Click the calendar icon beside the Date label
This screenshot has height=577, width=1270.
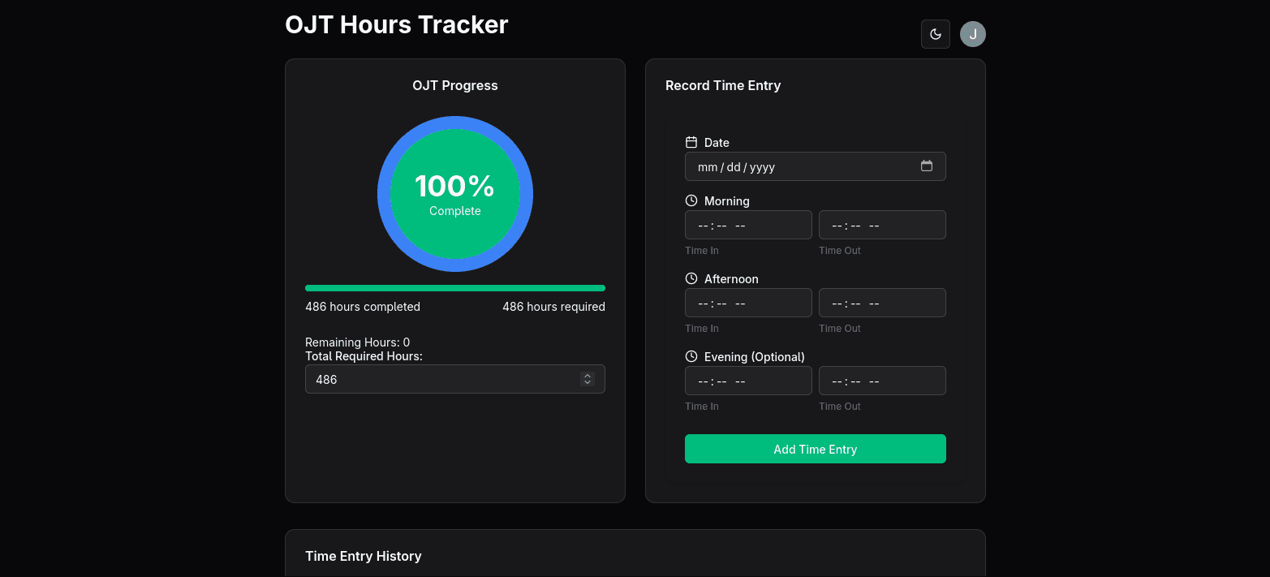coord(691,142)
